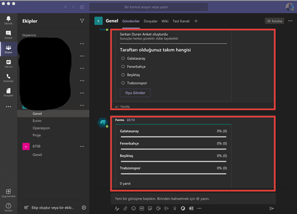Submit vote with Oyu Gönder button

[135, 93]
